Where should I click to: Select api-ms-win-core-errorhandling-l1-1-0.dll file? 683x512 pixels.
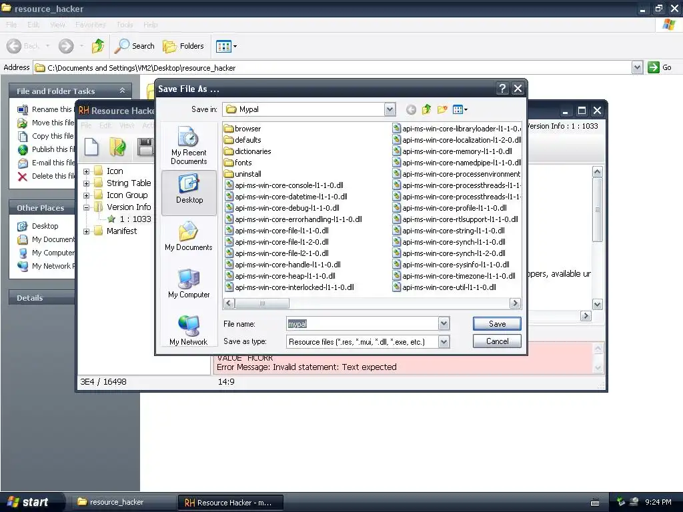[x=293, y=219]
